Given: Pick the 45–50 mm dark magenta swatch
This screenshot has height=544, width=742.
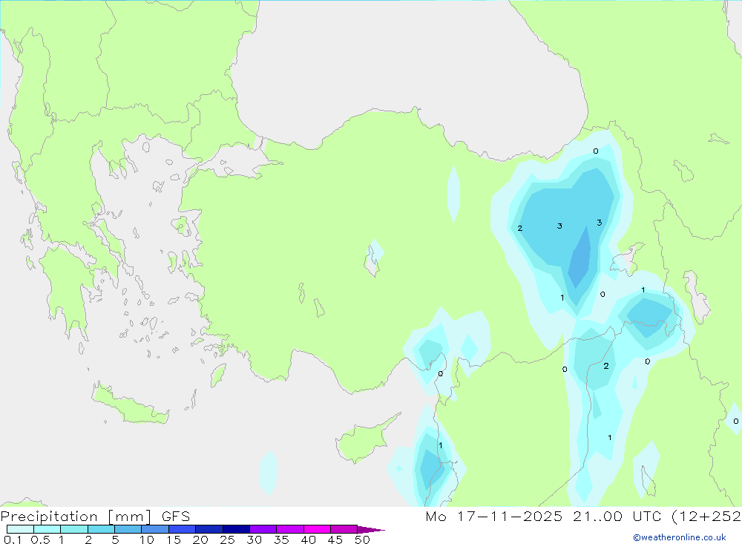Looking at the screenshot, I should [x=344, y=529].
